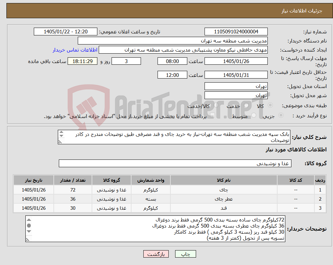Image resolution: width=333 pixels, height=265 pixels.
Task: Click the remaining time field 18:11:29
Action: pyautogui.click(x=82, y=61)
